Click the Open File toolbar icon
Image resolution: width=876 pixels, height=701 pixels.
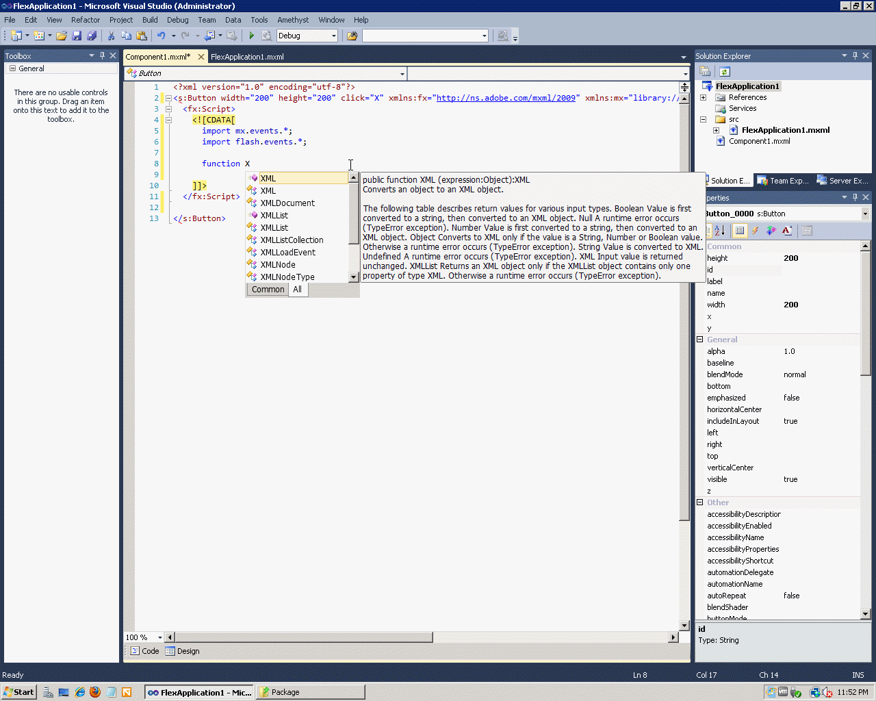62,36
